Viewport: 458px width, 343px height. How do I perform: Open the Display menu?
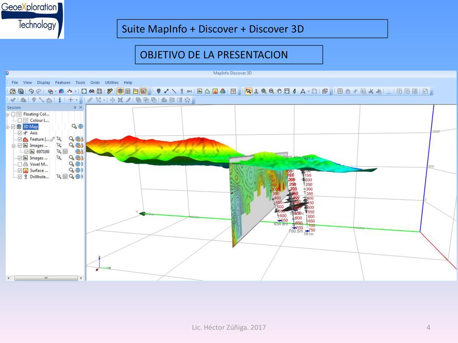[43, 83]
